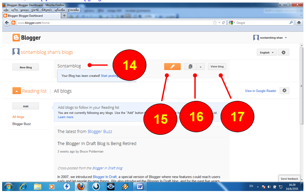306x194 pixels.
Task: Click the Send feedback button
Action: [x=289, y=179]
